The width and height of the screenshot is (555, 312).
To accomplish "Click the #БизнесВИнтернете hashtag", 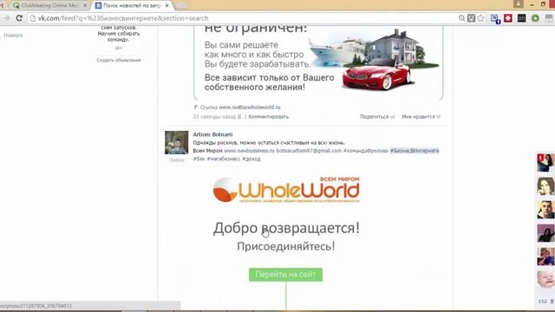I will [x=415, y=151].
